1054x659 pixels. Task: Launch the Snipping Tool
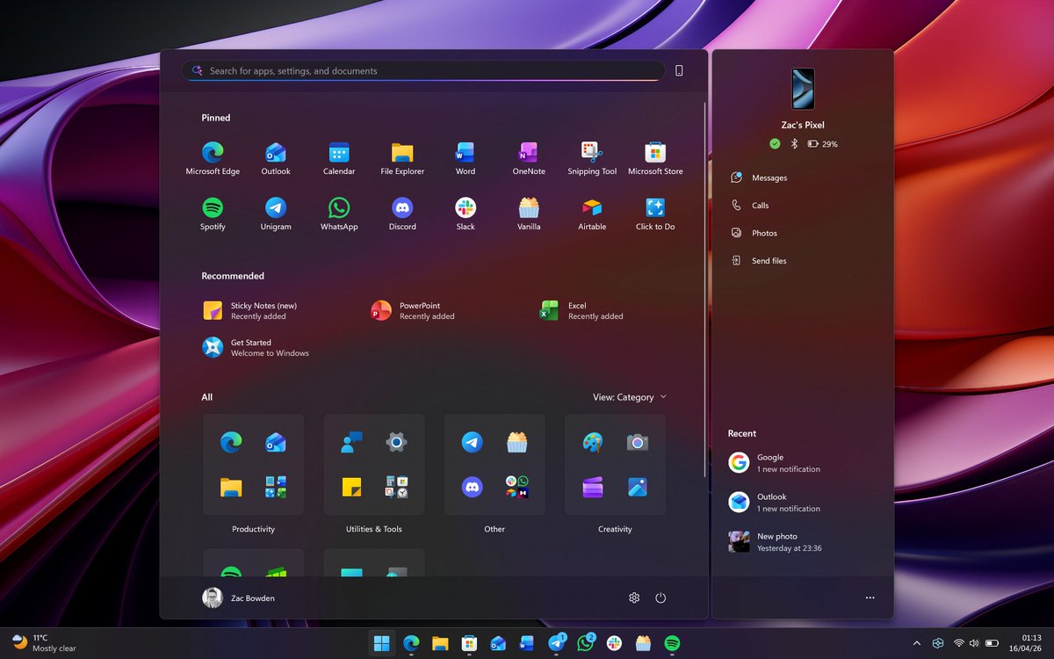tap(592, 158)
